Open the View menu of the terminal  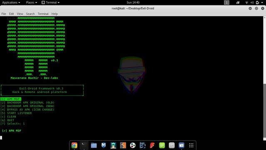[x=20, y=14]
